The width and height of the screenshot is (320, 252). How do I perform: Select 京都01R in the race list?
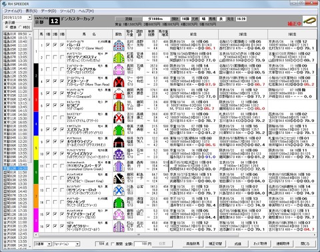pos(15,126)
